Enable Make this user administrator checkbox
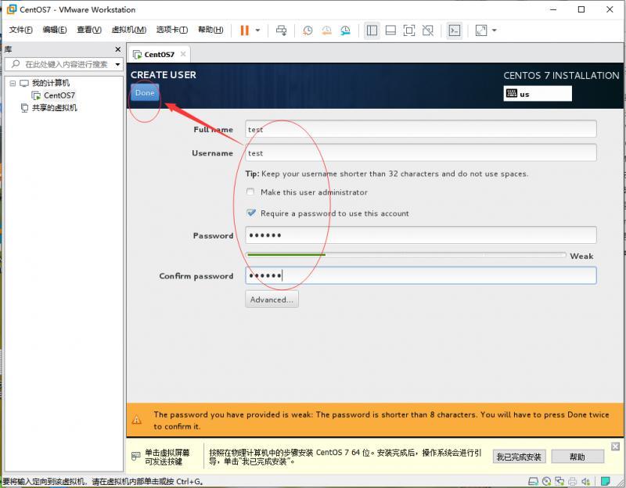The image size is (626, 488). (x=250, y=192)
